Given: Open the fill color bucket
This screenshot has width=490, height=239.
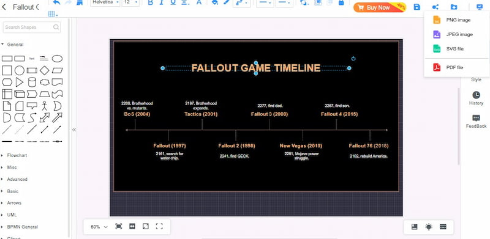Looking at the screenshot, I should tap(215, 2).
